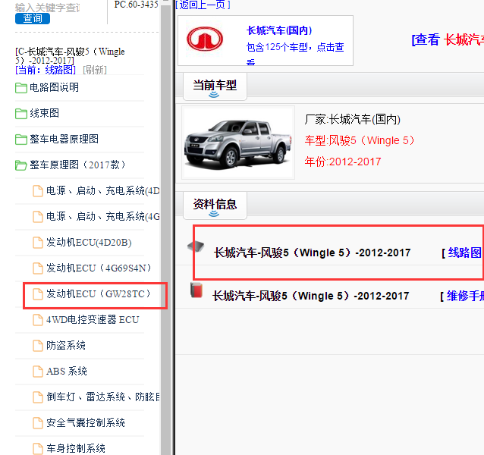Screen dimensions: 484x455
Task: Click document icon for ABS 系统
Action: click(38, 372)
